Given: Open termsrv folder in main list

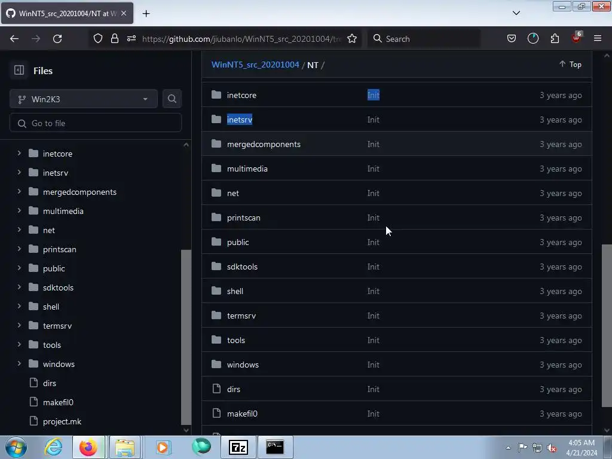Looking at the screenshot, I should (241, 316).
